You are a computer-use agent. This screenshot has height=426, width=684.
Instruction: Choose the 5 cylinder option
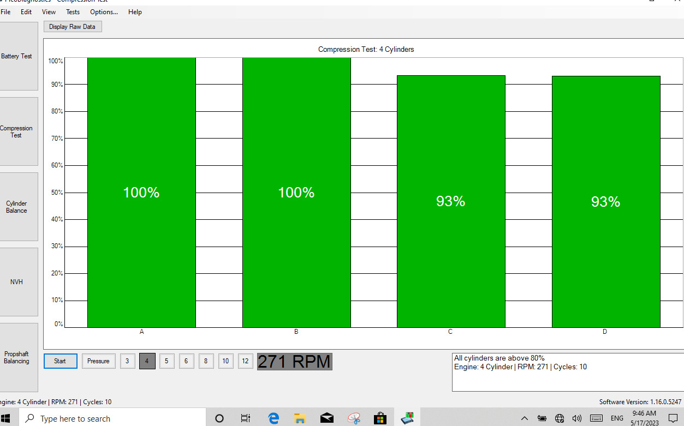point(166,361)
